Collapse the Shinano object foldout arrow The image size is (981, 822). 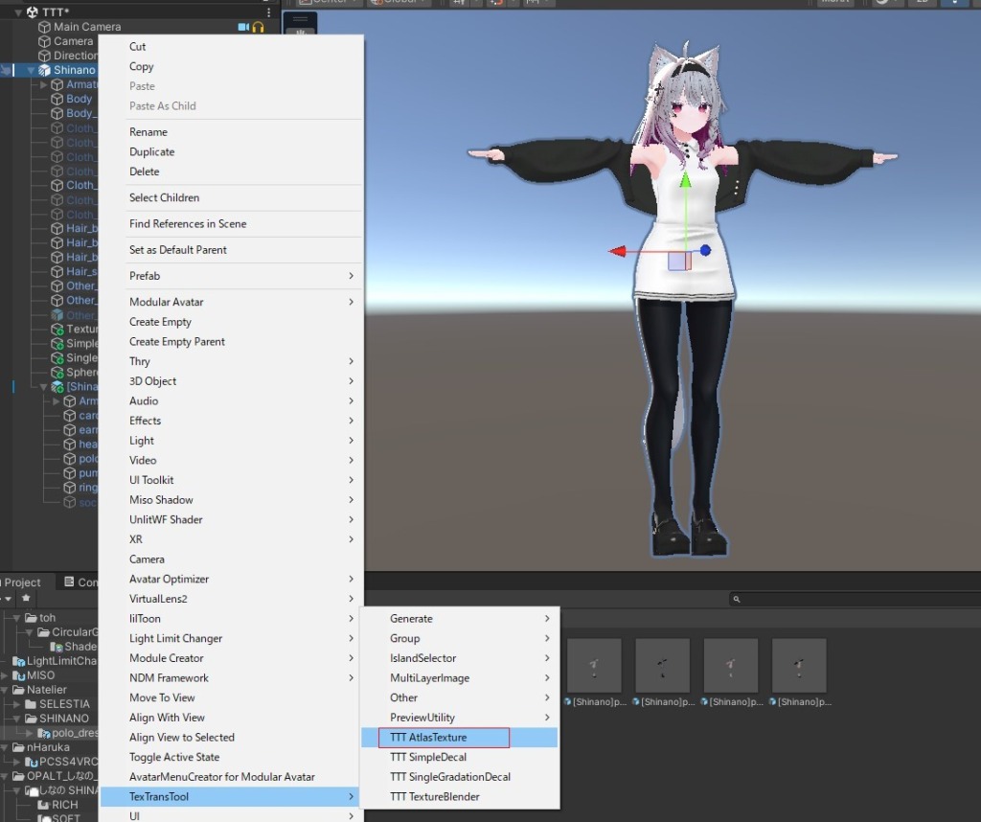31,70
